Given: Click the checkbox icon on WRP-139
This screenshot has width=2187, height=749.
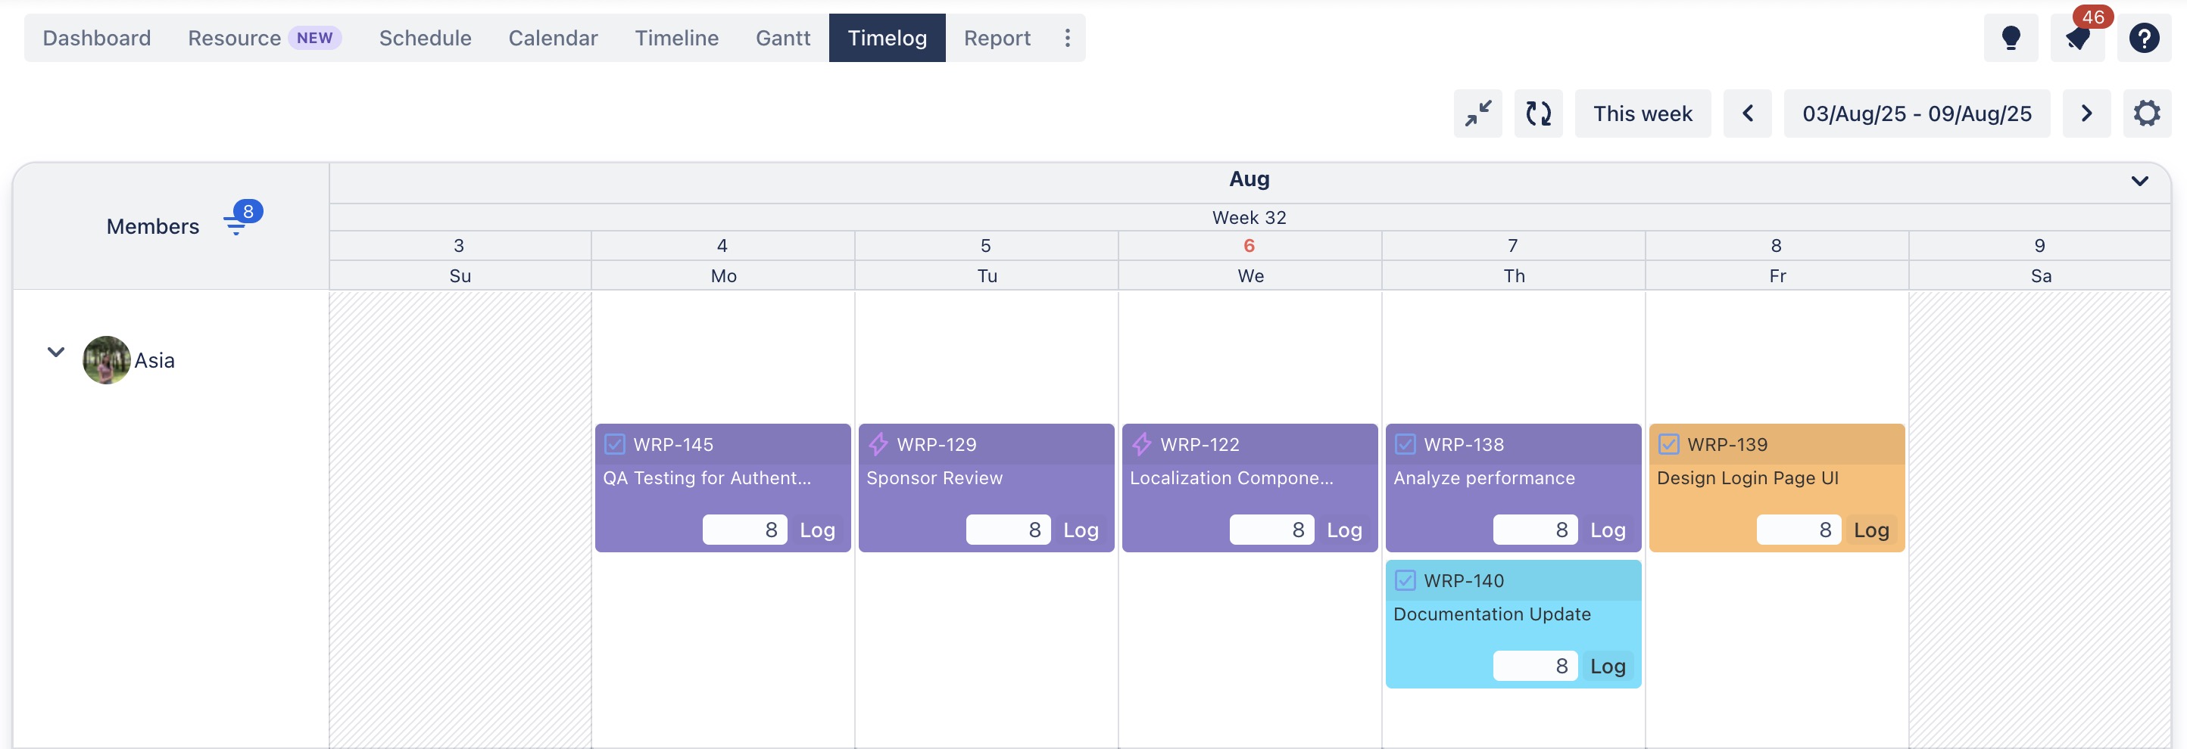Looking at the screenshot, I should 1668,443.
